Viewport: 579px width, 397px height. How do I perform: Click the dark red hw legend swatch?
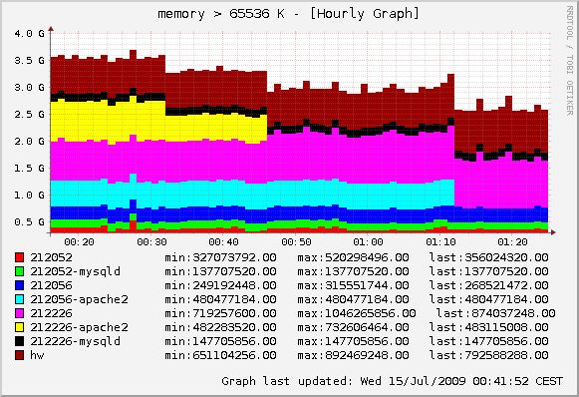point(20,355)
